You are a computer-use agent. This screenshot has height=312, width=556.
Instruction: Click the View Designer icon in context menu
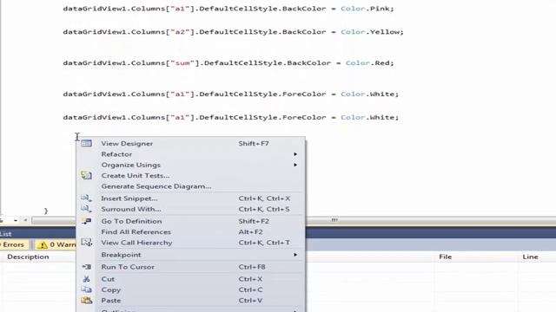click(x=86, y=143)
